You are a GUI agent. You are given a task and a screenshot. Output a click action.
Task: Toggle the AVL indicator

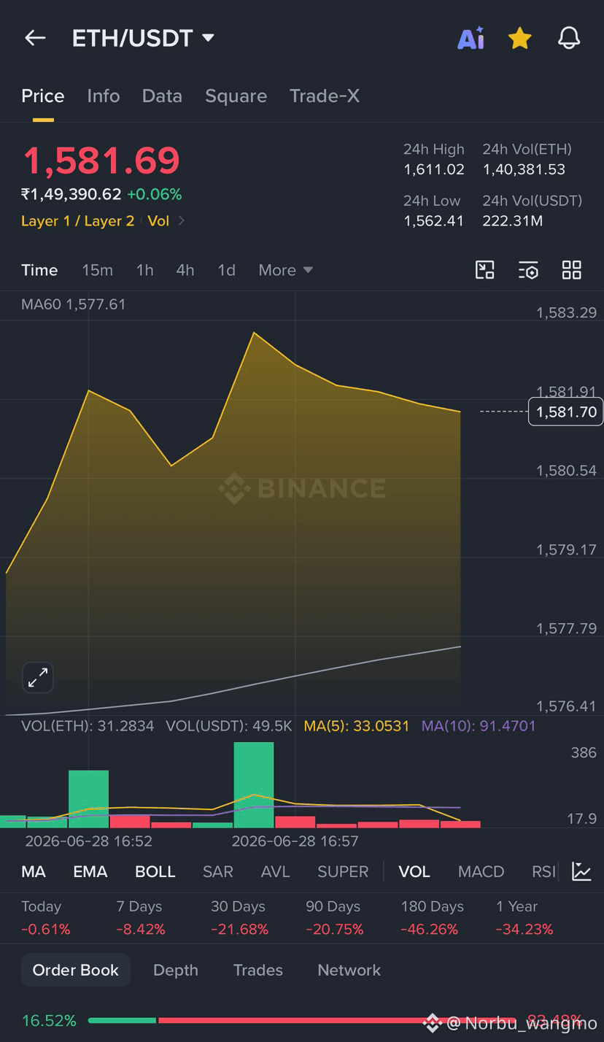click(275, 871)
